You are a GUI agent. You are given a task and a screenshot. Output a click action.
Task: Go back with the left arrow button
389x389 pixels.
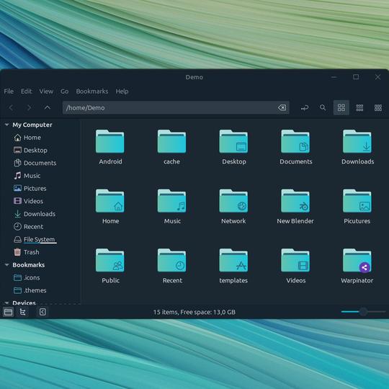pos(11,107)
